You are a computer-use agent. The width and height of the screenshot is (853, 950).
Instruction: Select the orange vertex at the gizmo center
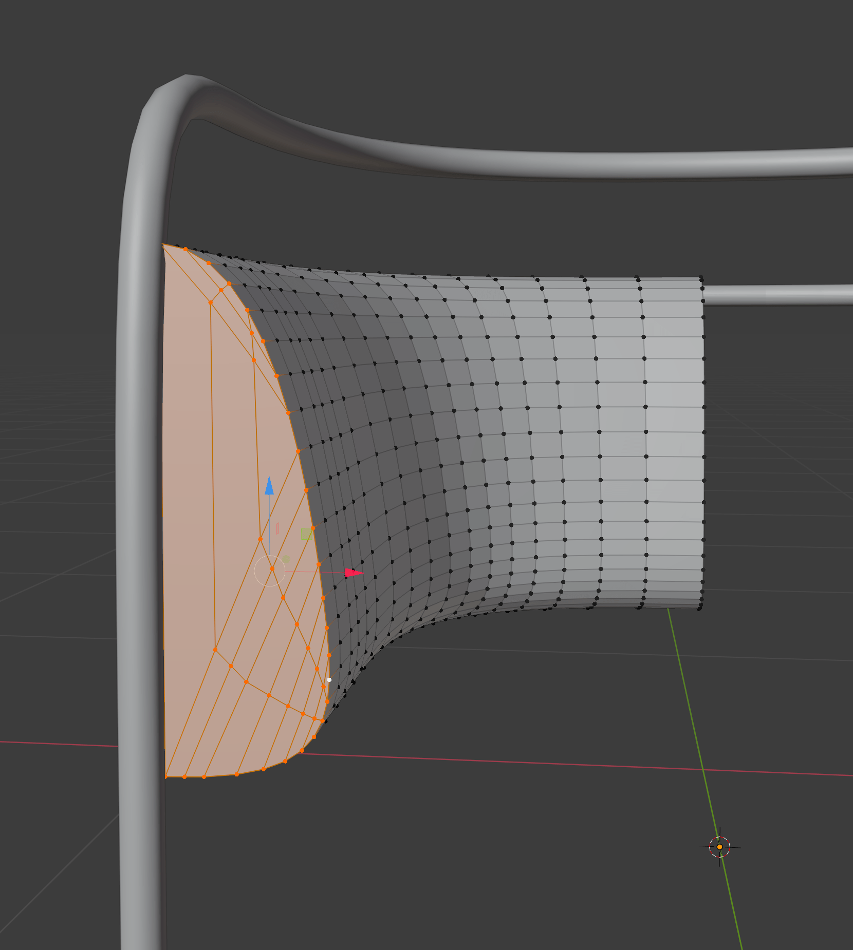(271, 567)
